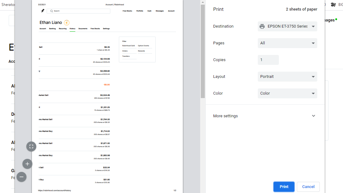
Task: Click Free Stocks in preview top nav
Action: 127,11
